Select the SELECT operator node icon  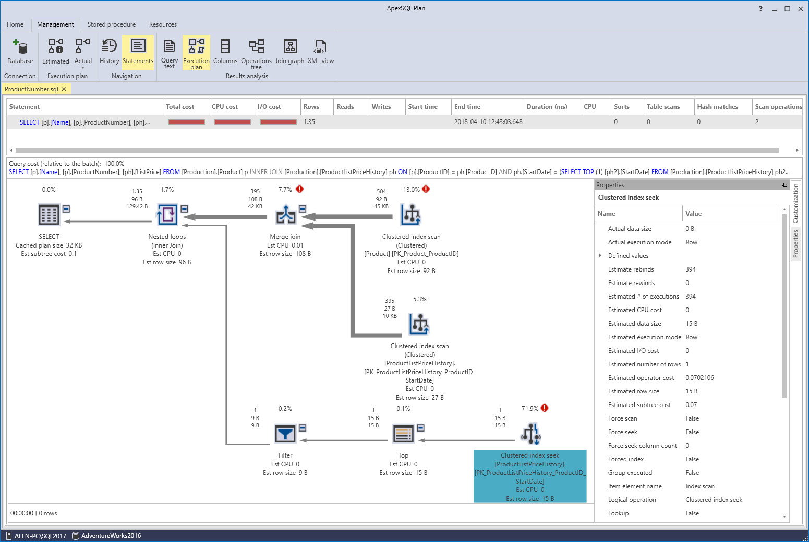point(49,215)
